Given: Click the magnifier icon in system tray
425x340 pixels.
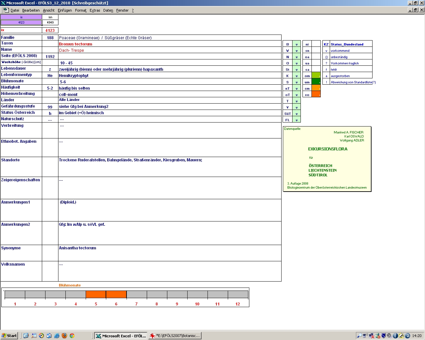Looking at the screenshot, I should pos(359,336).
